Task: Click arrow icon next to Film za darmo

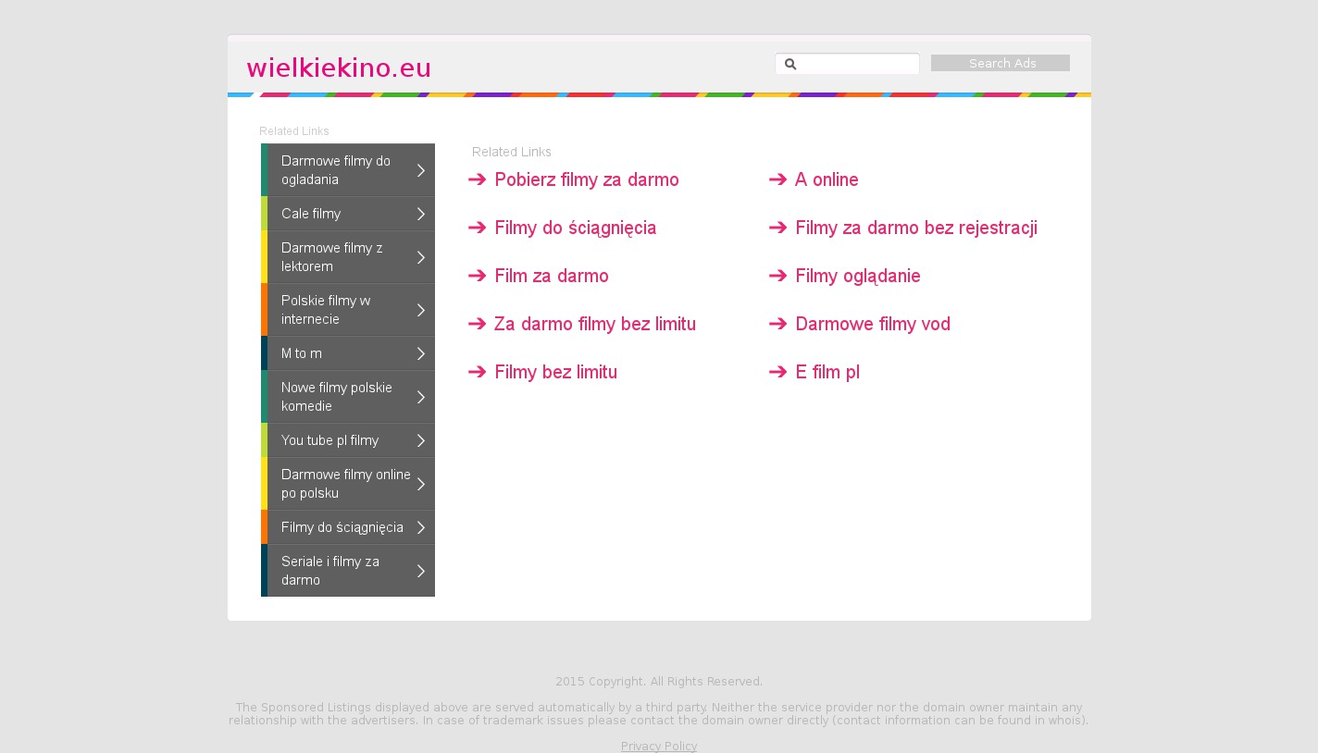Action: pos(477,276)
